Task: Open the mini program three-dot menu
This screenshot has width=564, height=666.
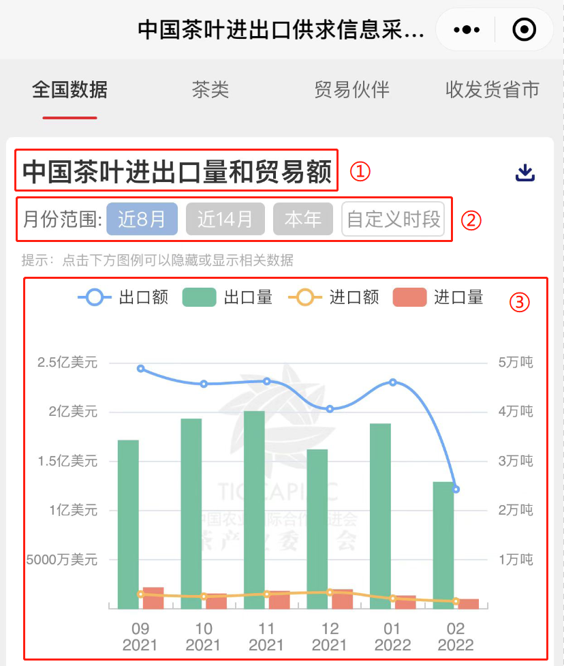Action: [467, 30]
